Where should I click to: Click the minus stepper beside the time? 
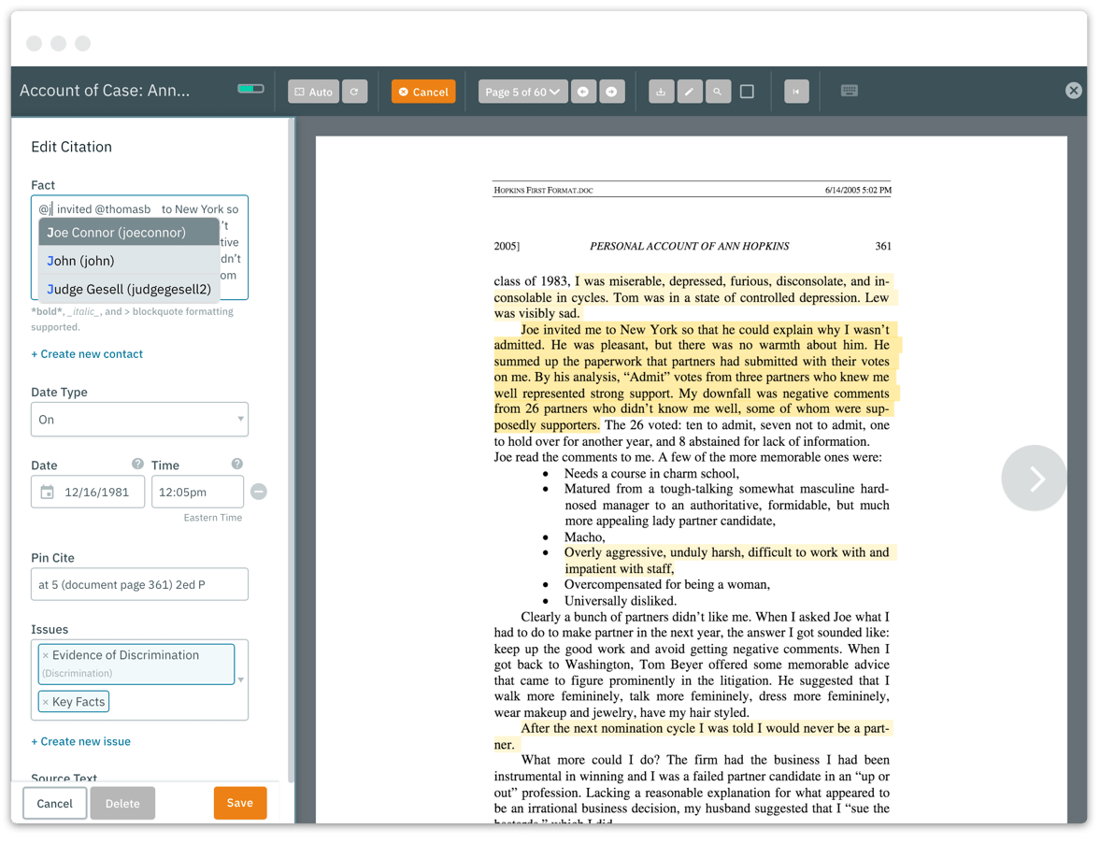258,491
